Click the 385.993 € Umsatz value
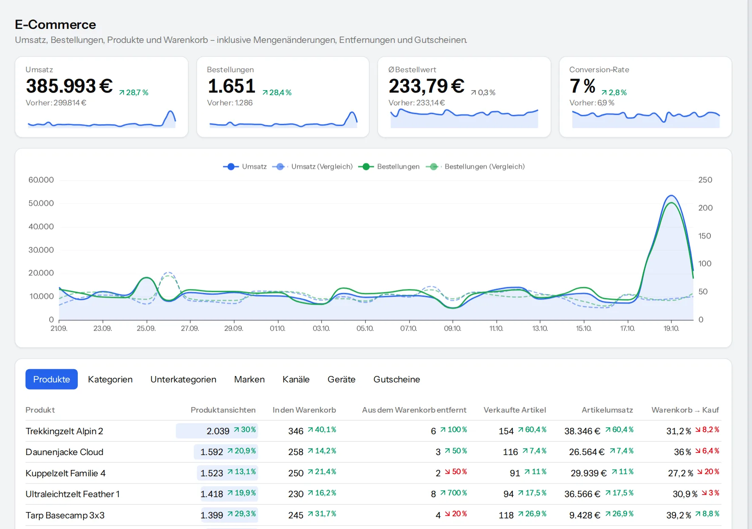 [69, 86]
